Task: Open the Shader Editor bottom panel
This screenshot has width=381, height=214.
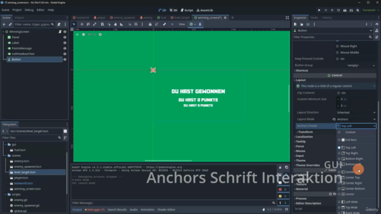Action: [x=166, y=210]
